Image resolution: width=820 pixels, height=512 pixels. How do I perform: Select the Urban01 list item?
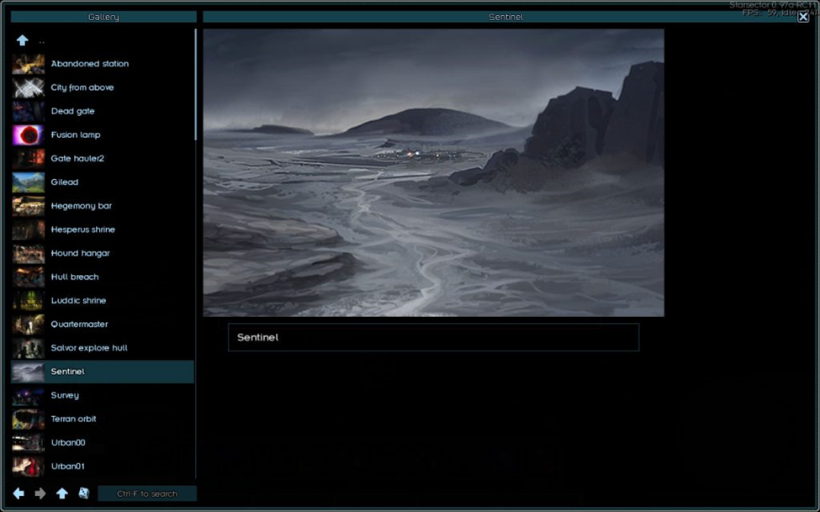(67, 467)
